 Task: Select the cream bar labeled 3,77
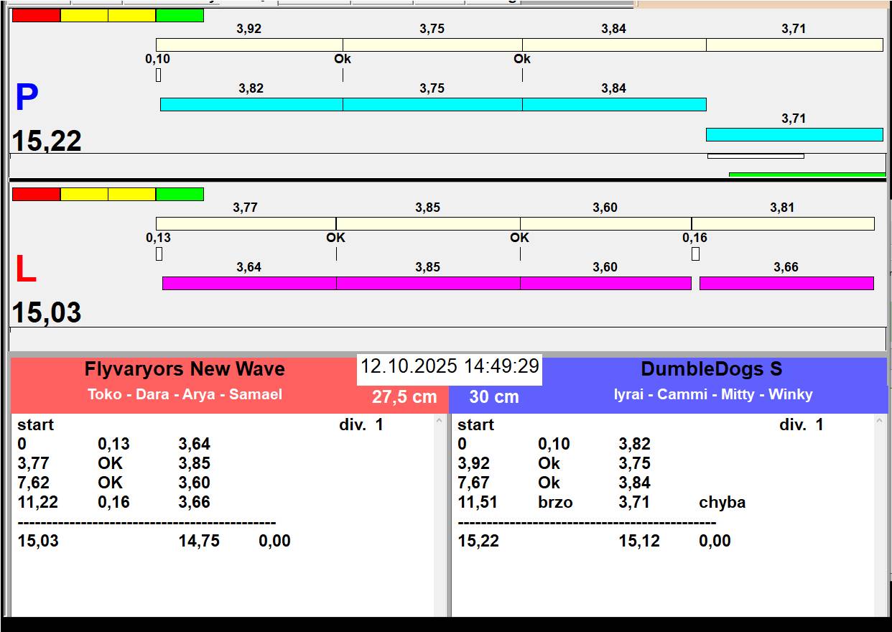coord(246,223)
